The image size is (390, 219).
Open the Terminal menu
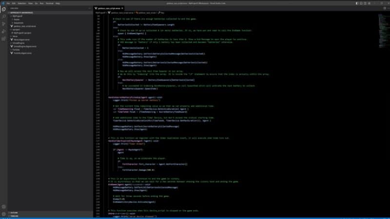pyautogui.click(x=50, y=3)
